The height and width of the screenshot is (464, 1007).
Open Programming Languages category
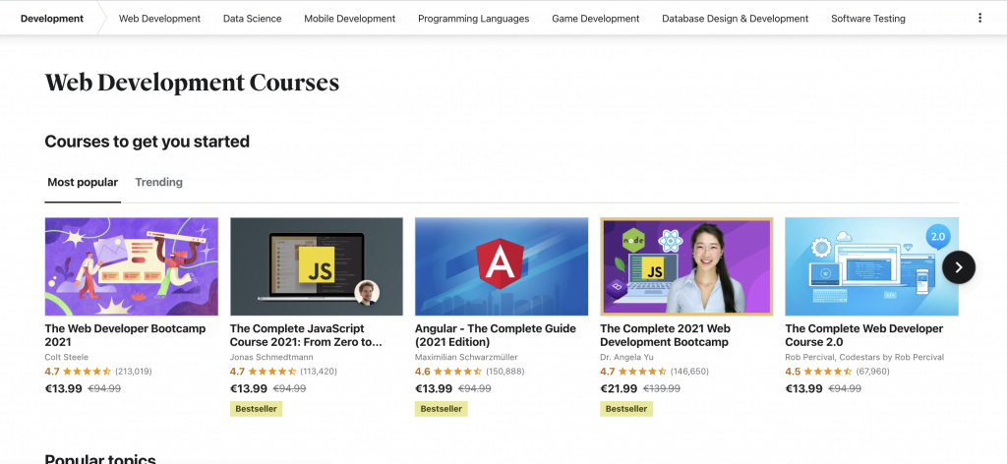tap(473, 18)
